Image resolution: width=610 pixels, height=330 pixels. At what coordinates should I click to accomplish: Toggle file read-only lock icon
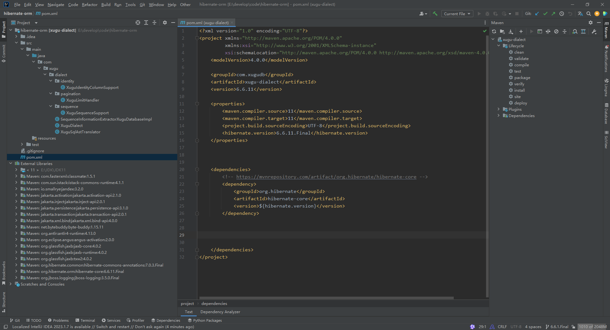coord(573,327)
